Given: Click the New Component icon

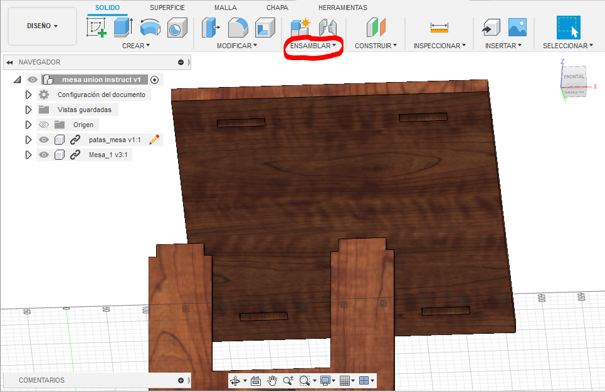Looking at the screenshot, I should tap(300, 28).
